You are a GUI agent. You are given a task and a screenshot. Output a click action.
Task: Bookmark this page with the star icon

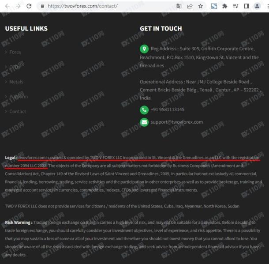[x=201, y=6]
